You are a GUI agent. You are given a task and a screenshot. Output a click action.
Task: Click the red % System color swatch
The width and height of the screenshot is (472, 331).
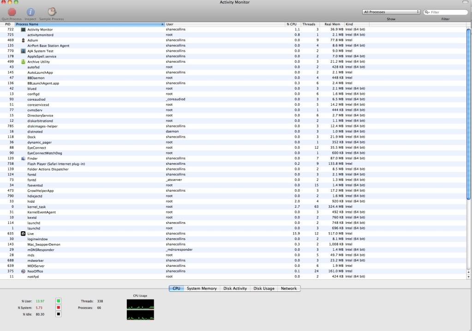pyautogui.click(x=59, y=307)
